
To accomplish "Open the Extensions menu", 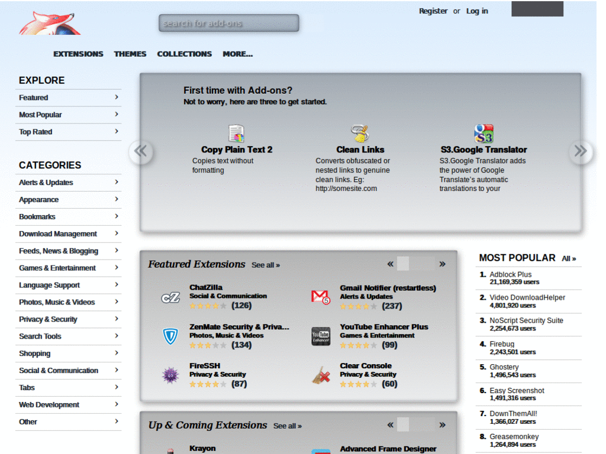I will (79, 54).
